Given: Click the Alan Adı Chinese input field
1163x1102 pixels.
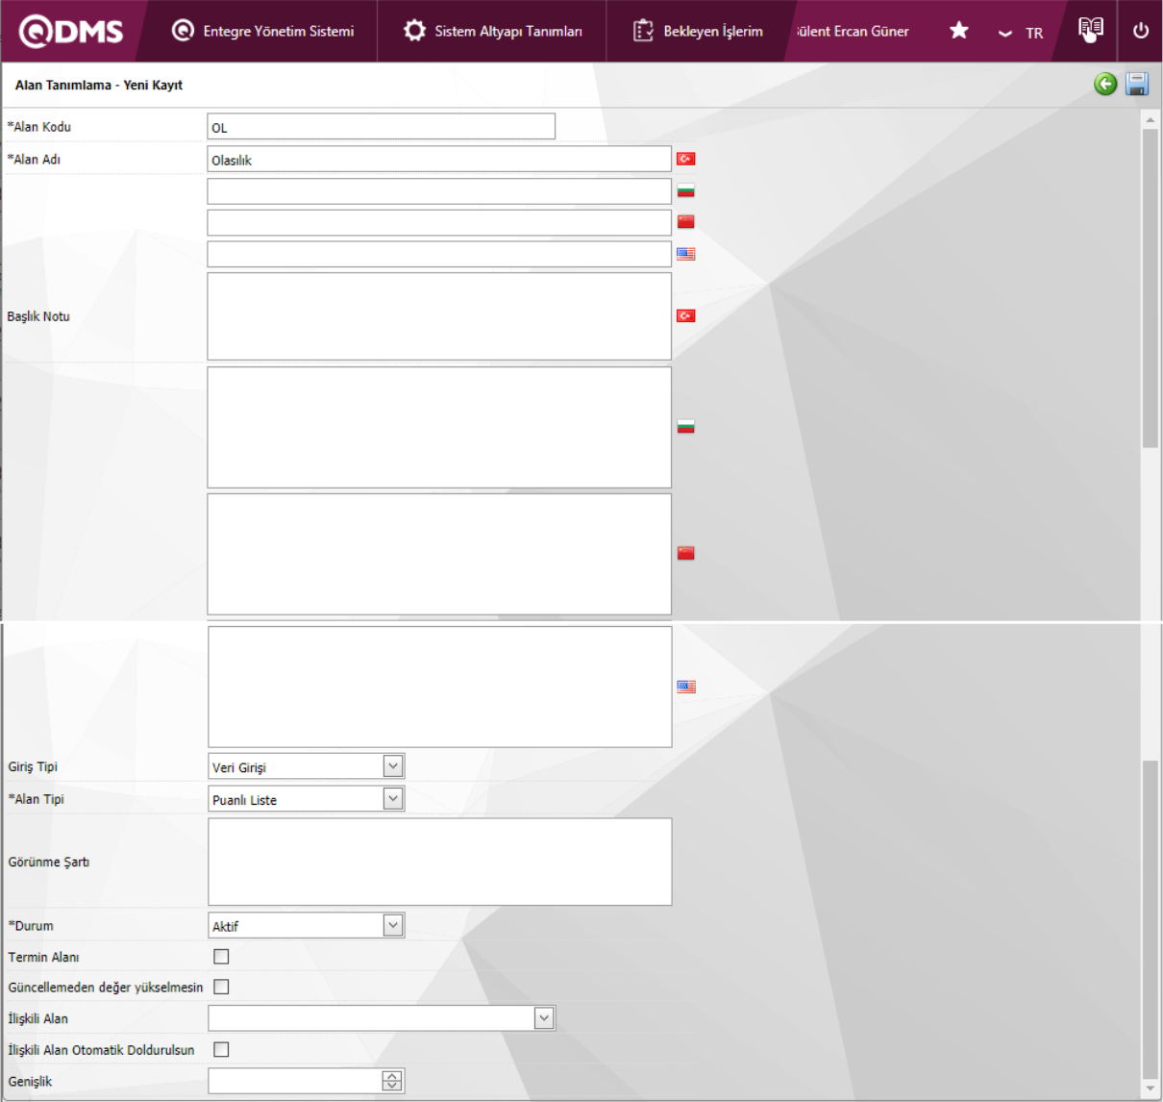Looking at the screenshot, I should coord(439,223).
